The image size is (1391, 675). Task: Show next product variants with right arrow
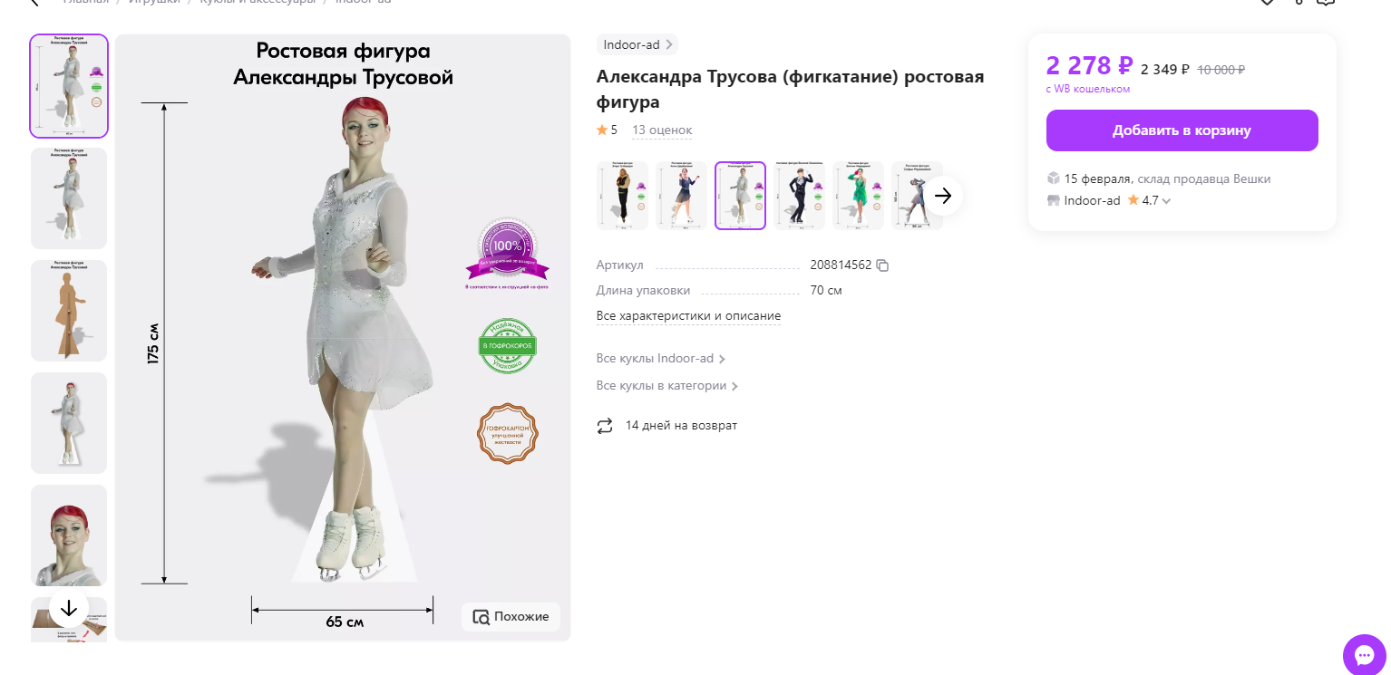click(x=943, y=196)
